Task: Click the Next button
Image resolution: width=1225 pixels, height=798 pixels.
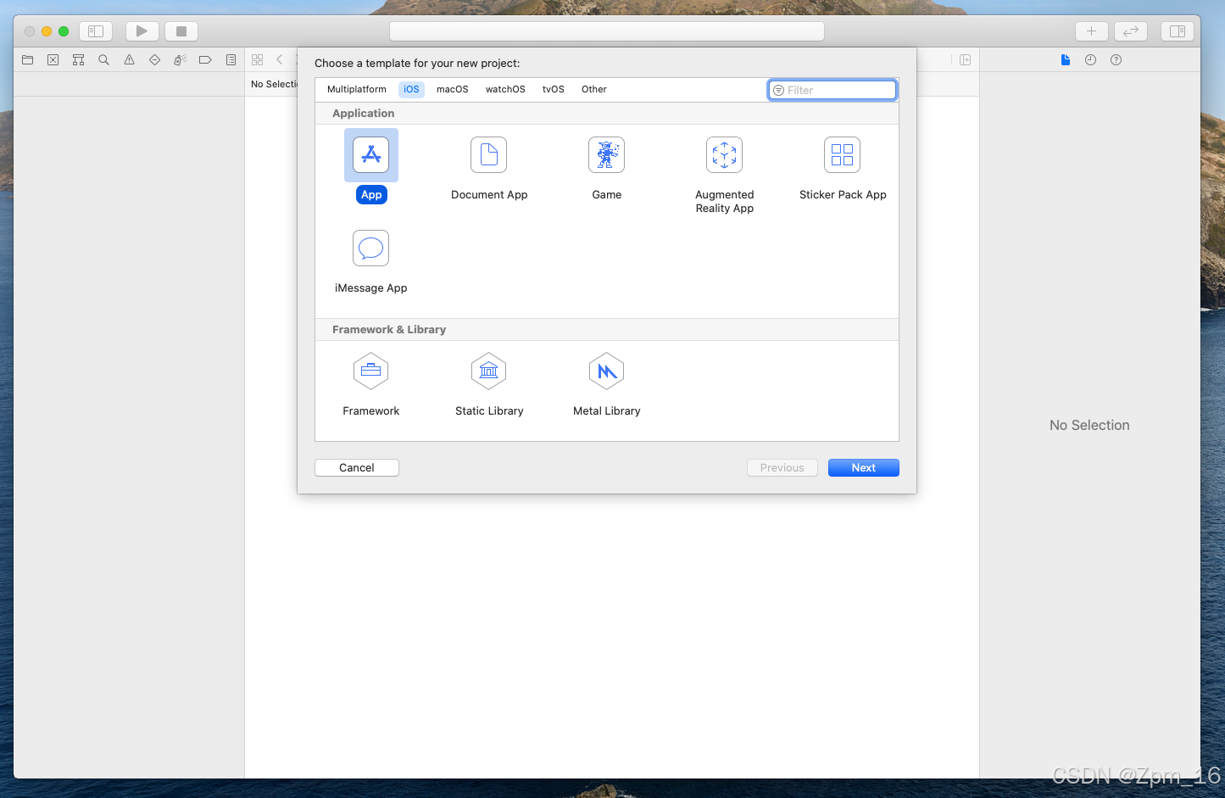Action: 864,468
